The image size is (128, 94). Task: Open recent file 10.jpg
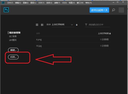pyautogui.click(x=73, y=46)
